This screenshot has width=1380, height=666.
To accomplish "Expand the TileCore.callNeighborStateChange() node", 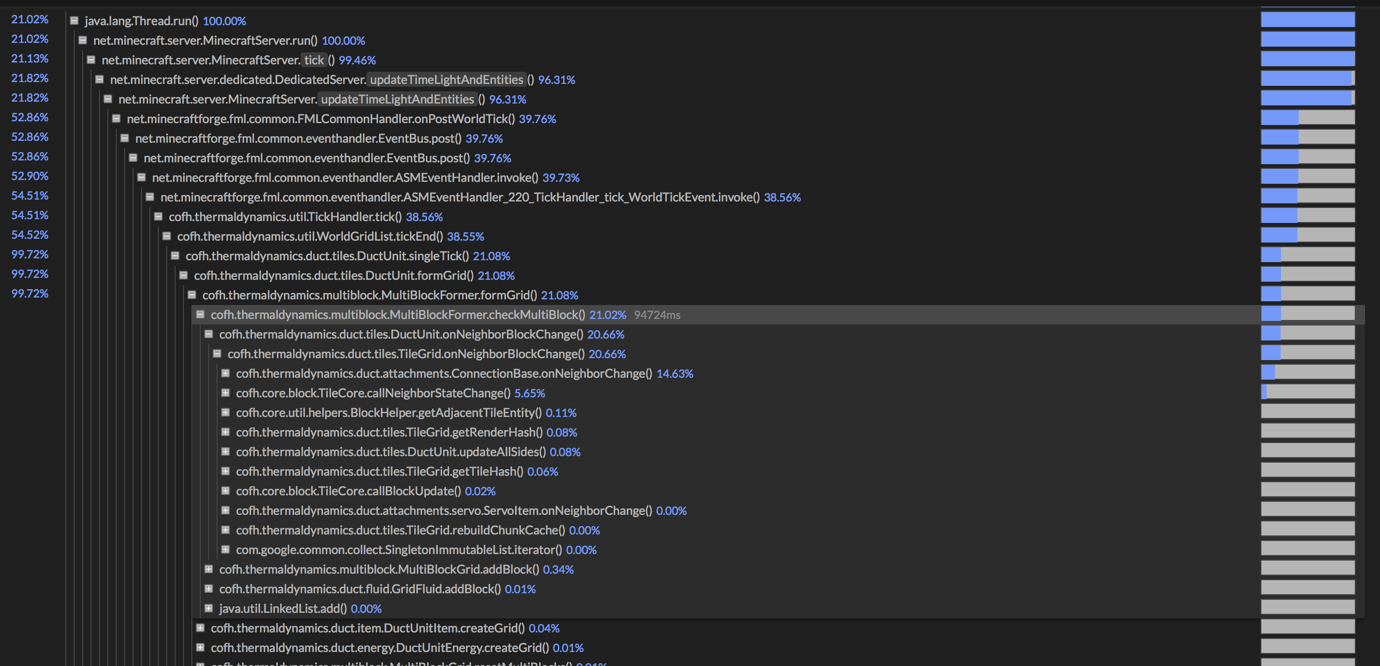I will pyautogui.click(x=225, y=393).
